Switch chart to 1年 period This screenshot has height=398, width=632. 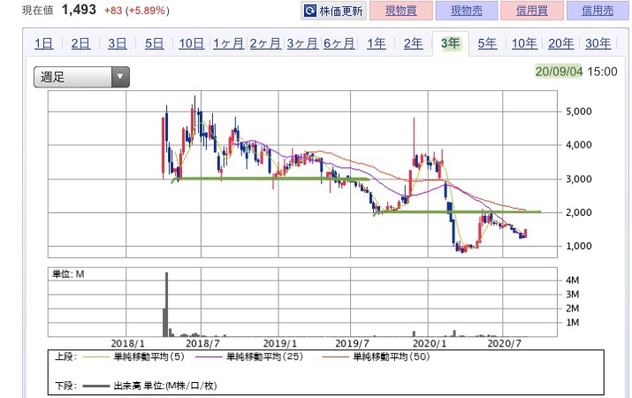point(377,43)
